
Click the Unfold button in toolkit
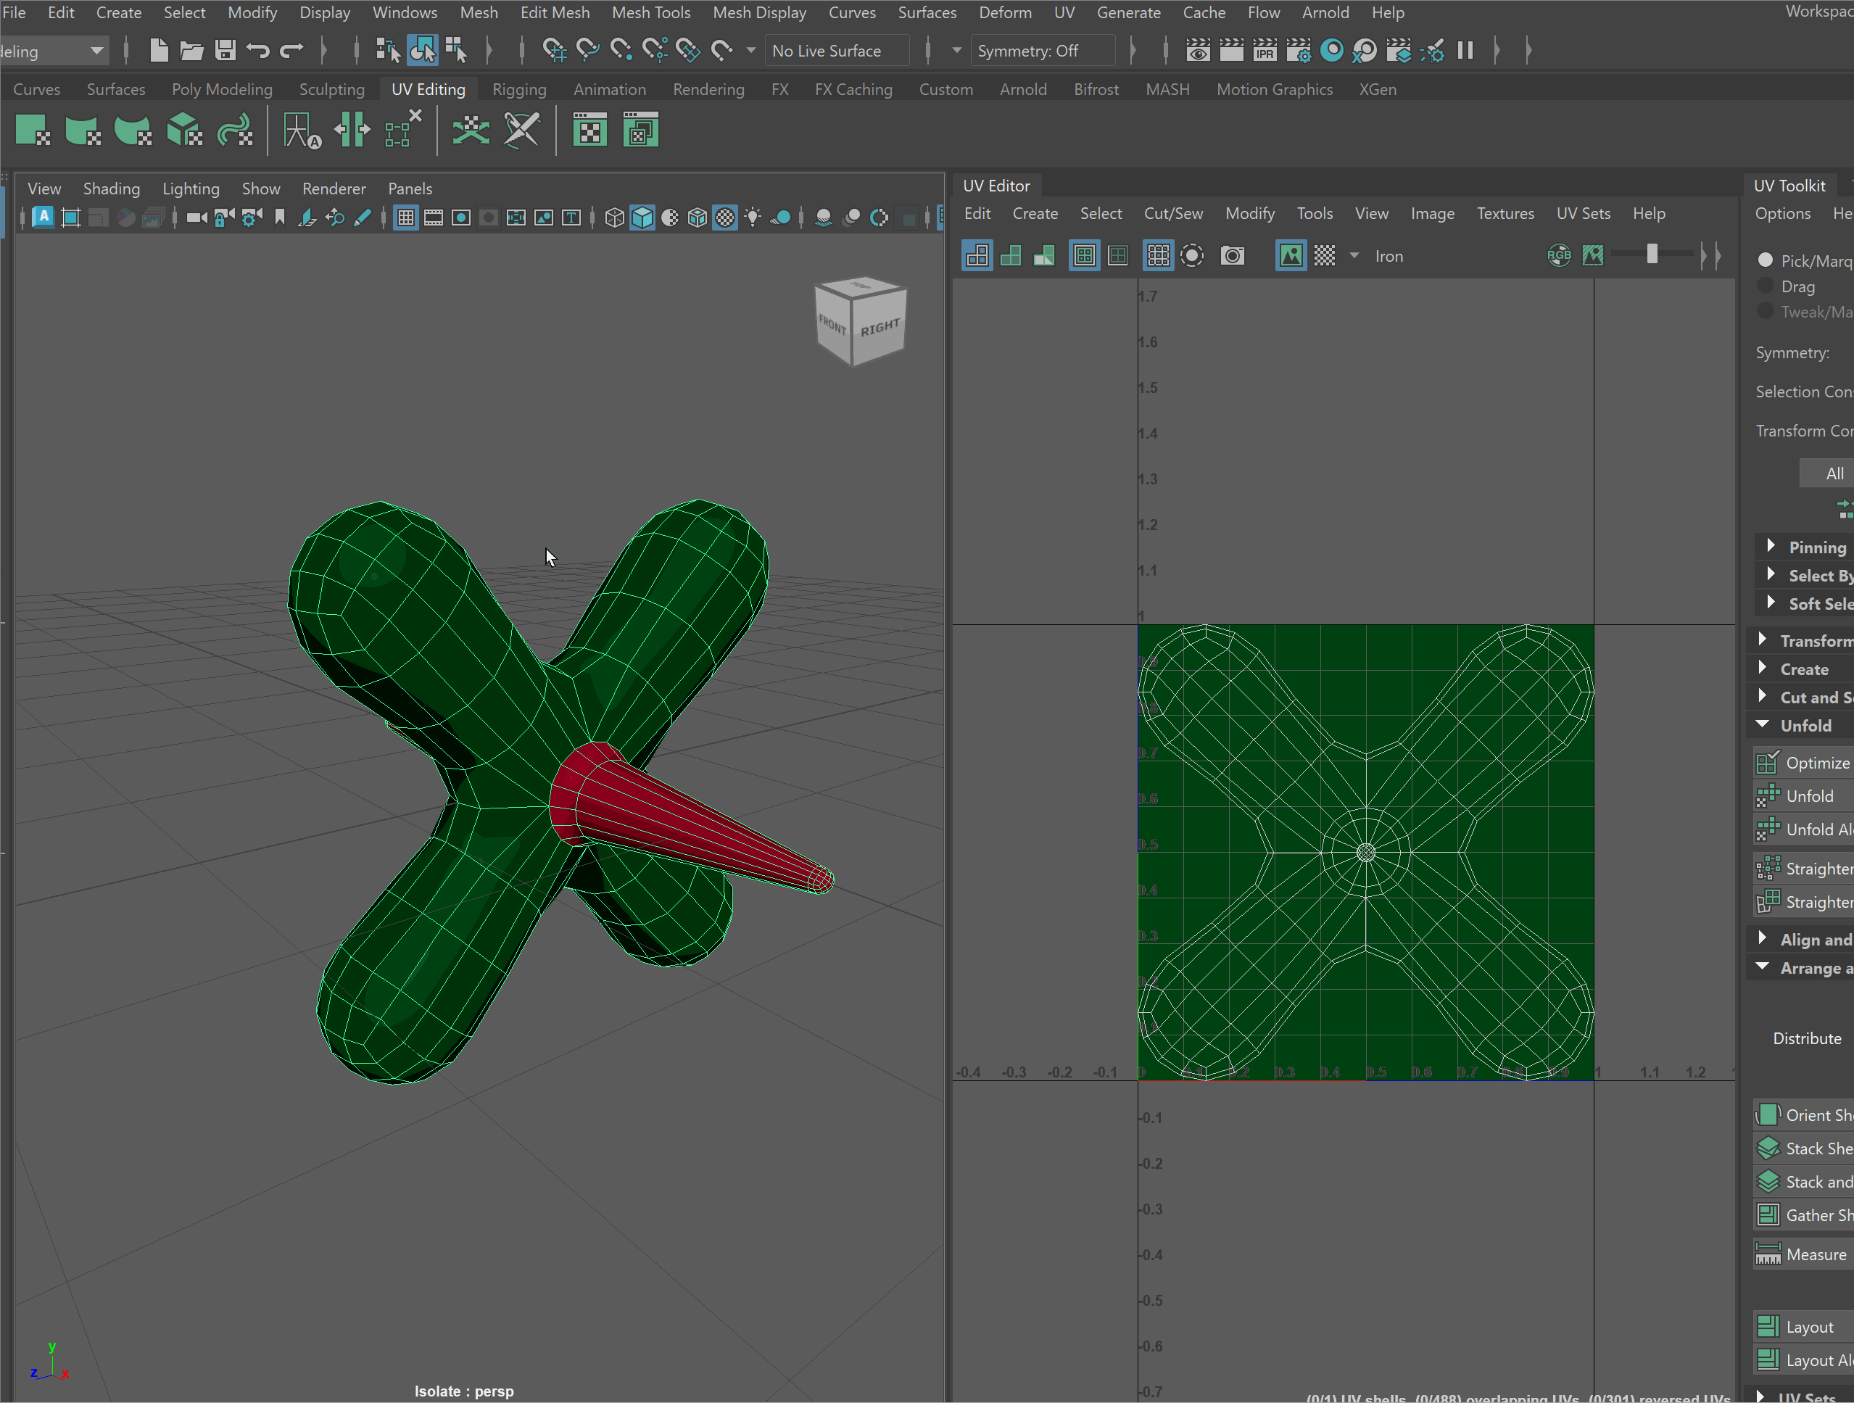pyautogui.click(x=1809, y=796)
